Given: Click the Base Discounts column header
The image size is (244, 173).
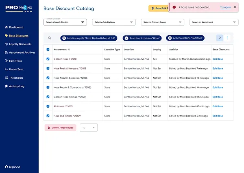Looking at the screenshot, I should click(x=221, y=50).
